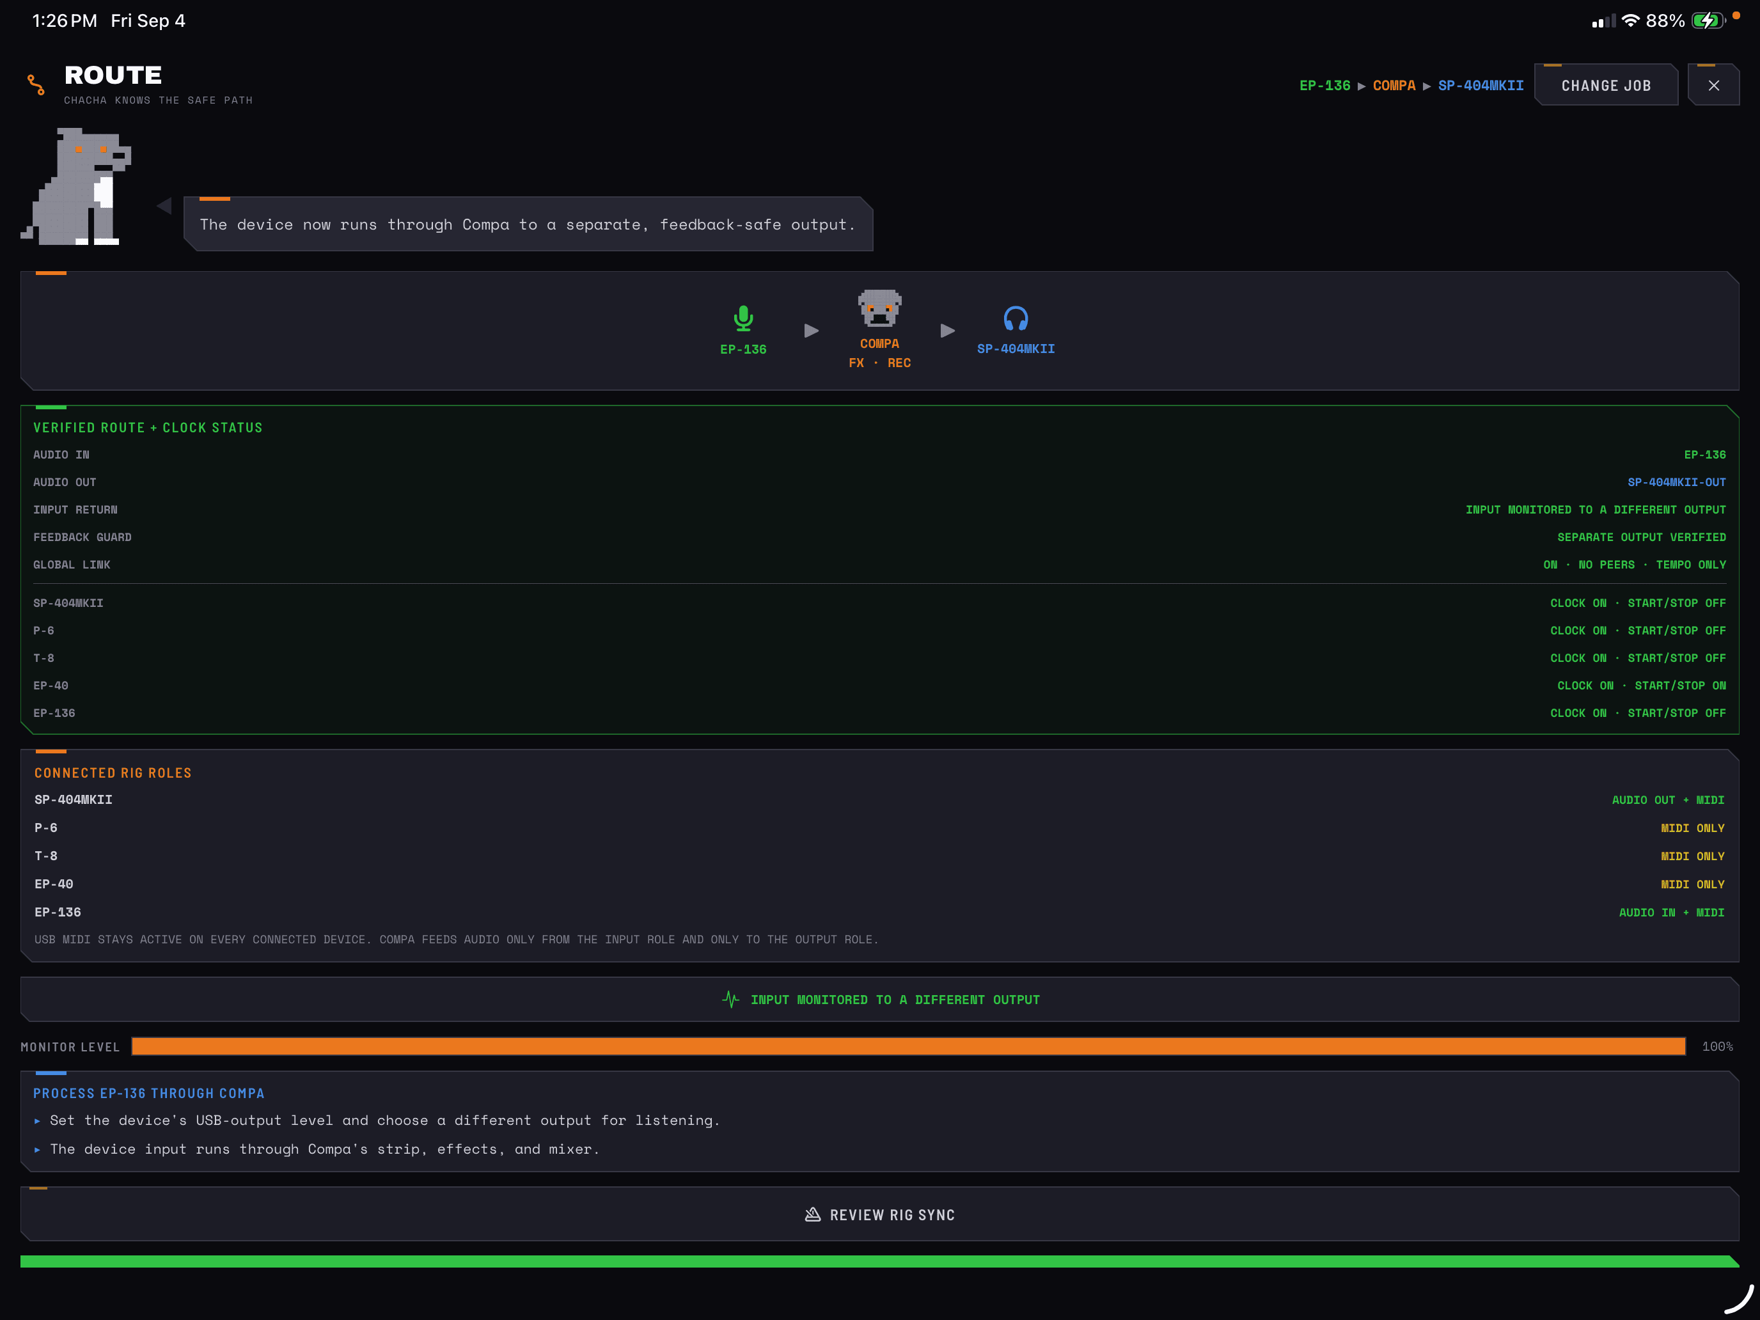Adjust the orange Monitor Level slider
Image resolution: width=1760 pixels, height=1320 pixels.
coord(909,1046)
